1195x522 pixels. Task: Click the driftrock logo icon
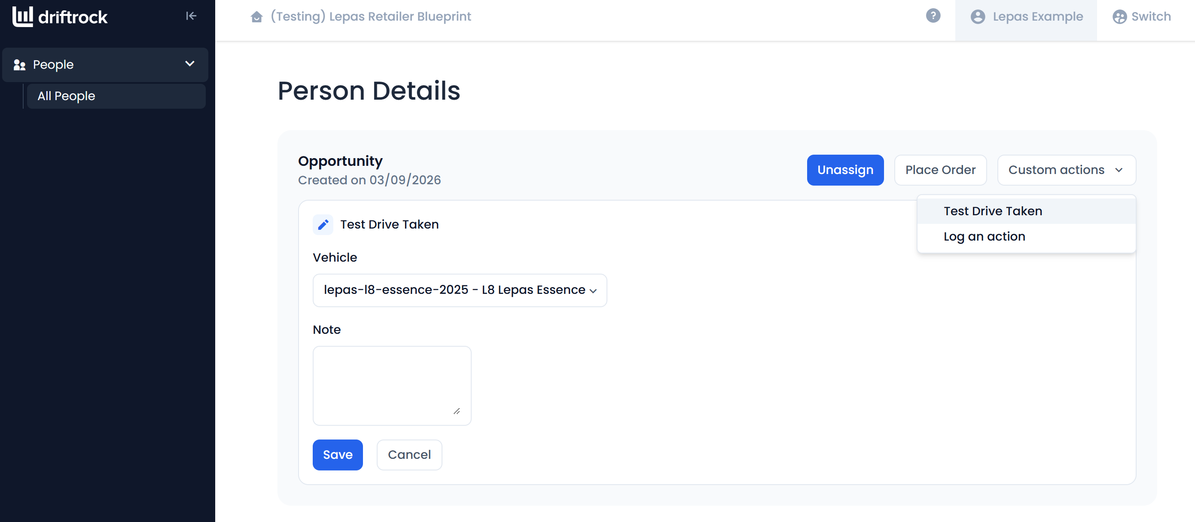[x=23, y=16]
